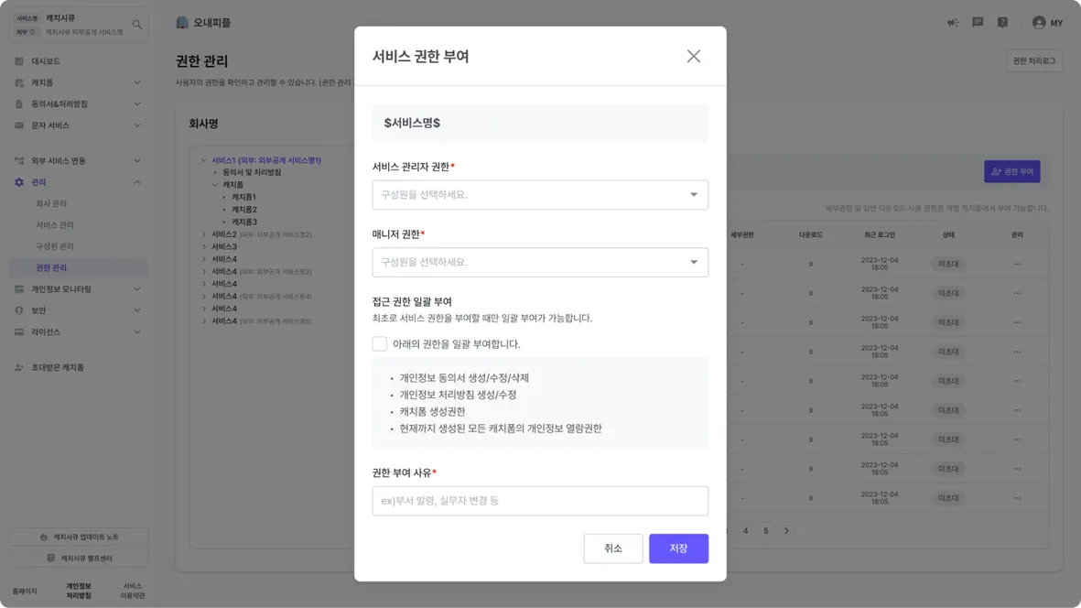The height and width of the screenshot is (608, 1081).
Task: Click the 저장 button
Action: pos(678,548)
